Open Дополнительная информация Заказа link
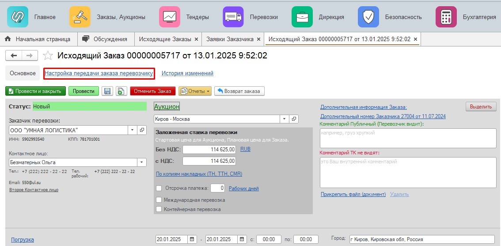501x246 pixels. [364, 107]
